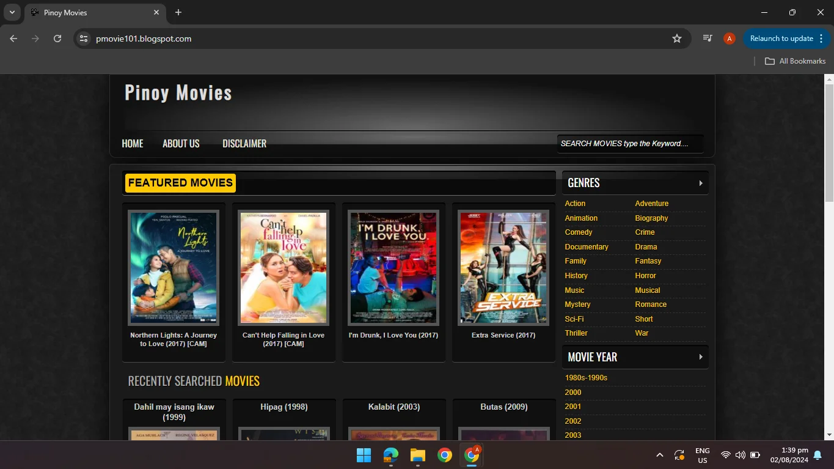Screen dimensions: 834x469
Task: Filter by 1980s-1990s movie year
Action: coord(586,378)
